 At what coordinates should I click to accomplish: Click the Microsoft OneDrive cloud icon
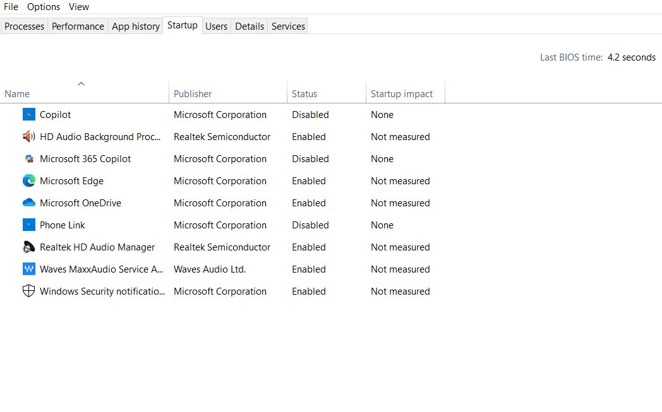click(28, 203)
